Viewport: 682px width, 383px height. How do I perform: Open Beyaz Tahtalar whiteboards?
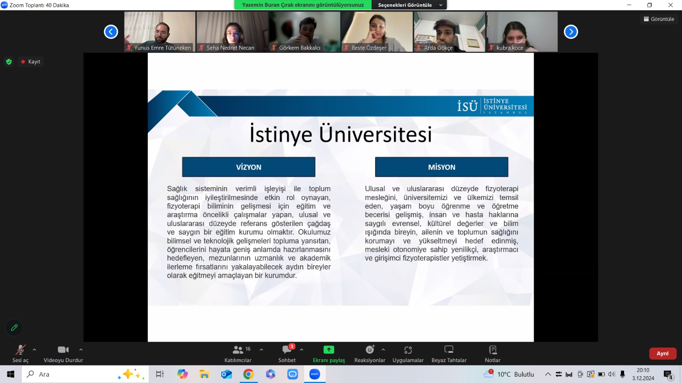pos(449,354)
